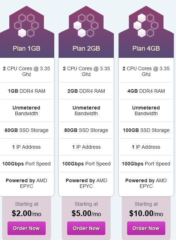
Task: Click the $5.00/mo price text
Action: click(x=86, y=213)
